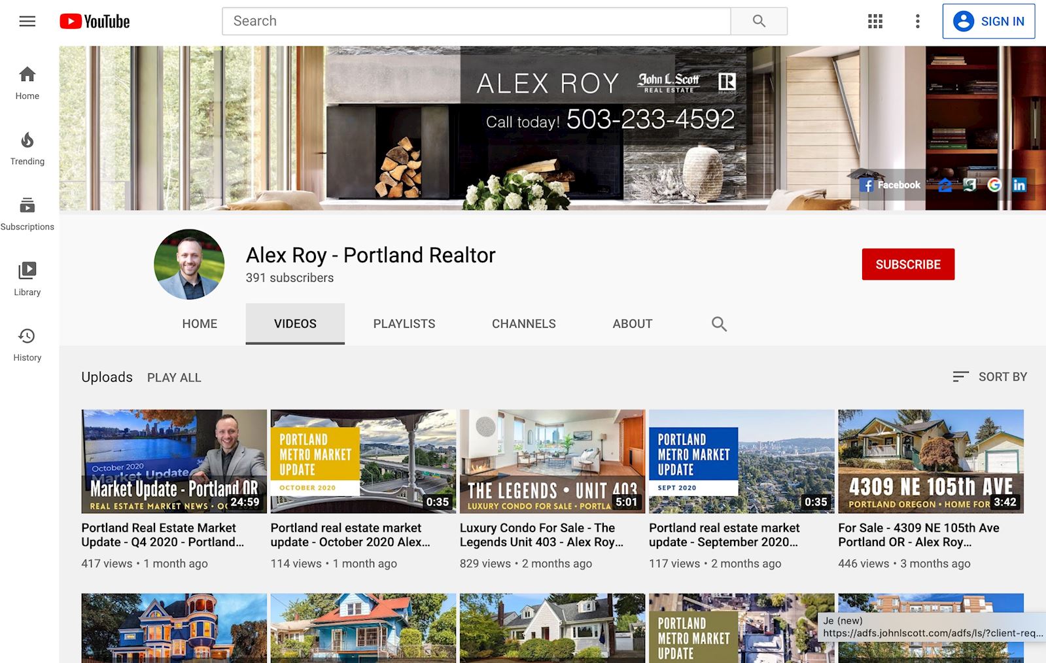Switch to the PLAYLISTS tab

404,324
